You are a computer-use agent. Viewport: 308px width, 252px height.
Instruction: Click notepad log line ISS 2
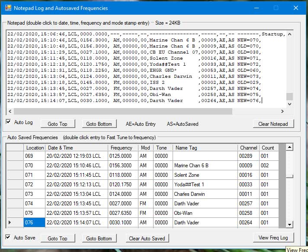[x=135, y=83]
